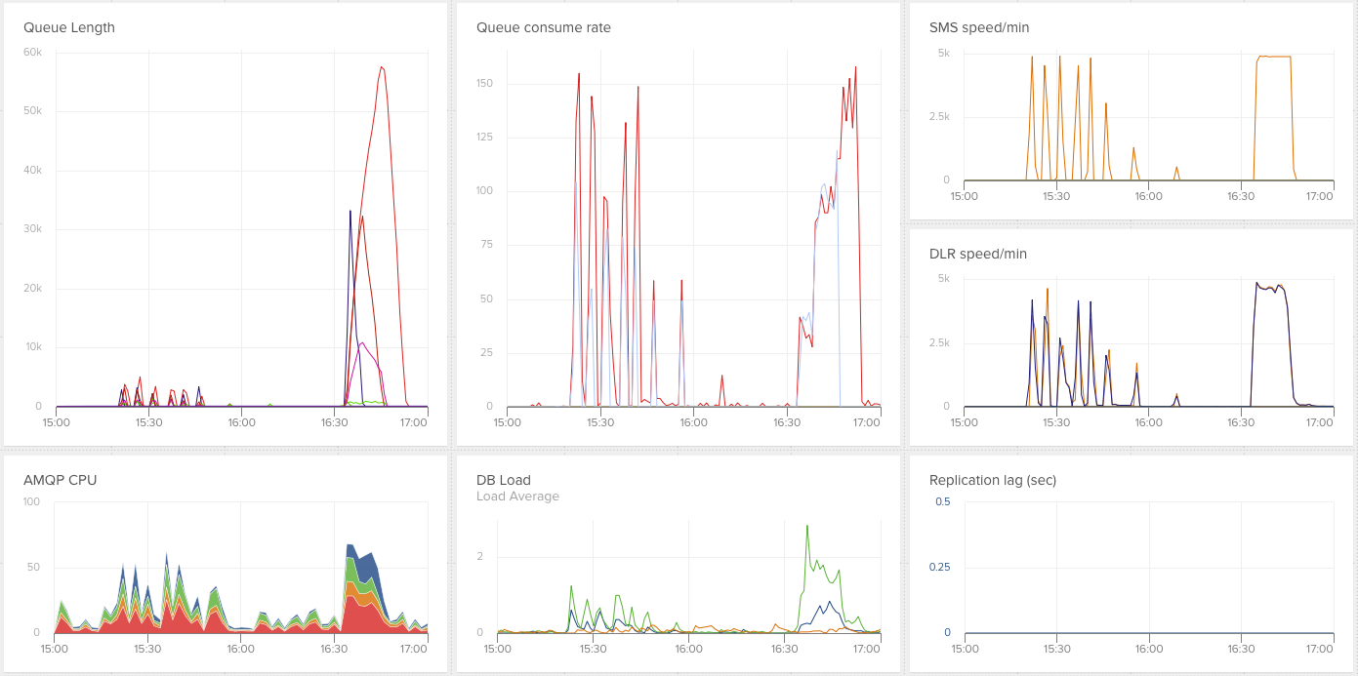Click the 16:30 time label in AMQP CPU
This screenshot has width=1358, height=676.
click(x=334, y=649)
